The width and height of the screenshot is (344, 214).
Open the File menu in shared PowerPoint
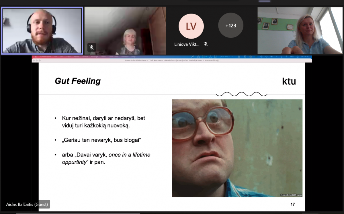[55, 57]
